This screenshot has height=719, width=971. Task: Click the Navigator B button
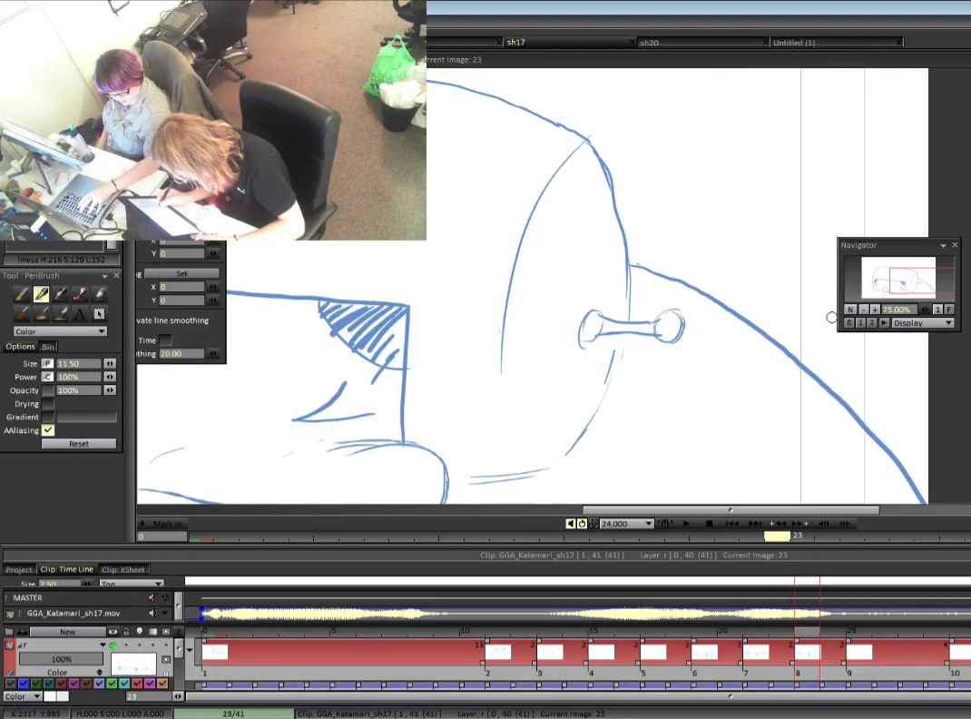click(x=849, y=322)
